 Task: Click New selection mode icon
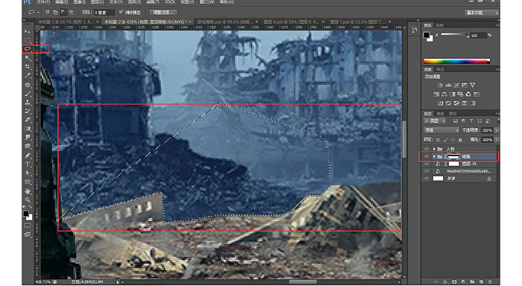[48, 12]
